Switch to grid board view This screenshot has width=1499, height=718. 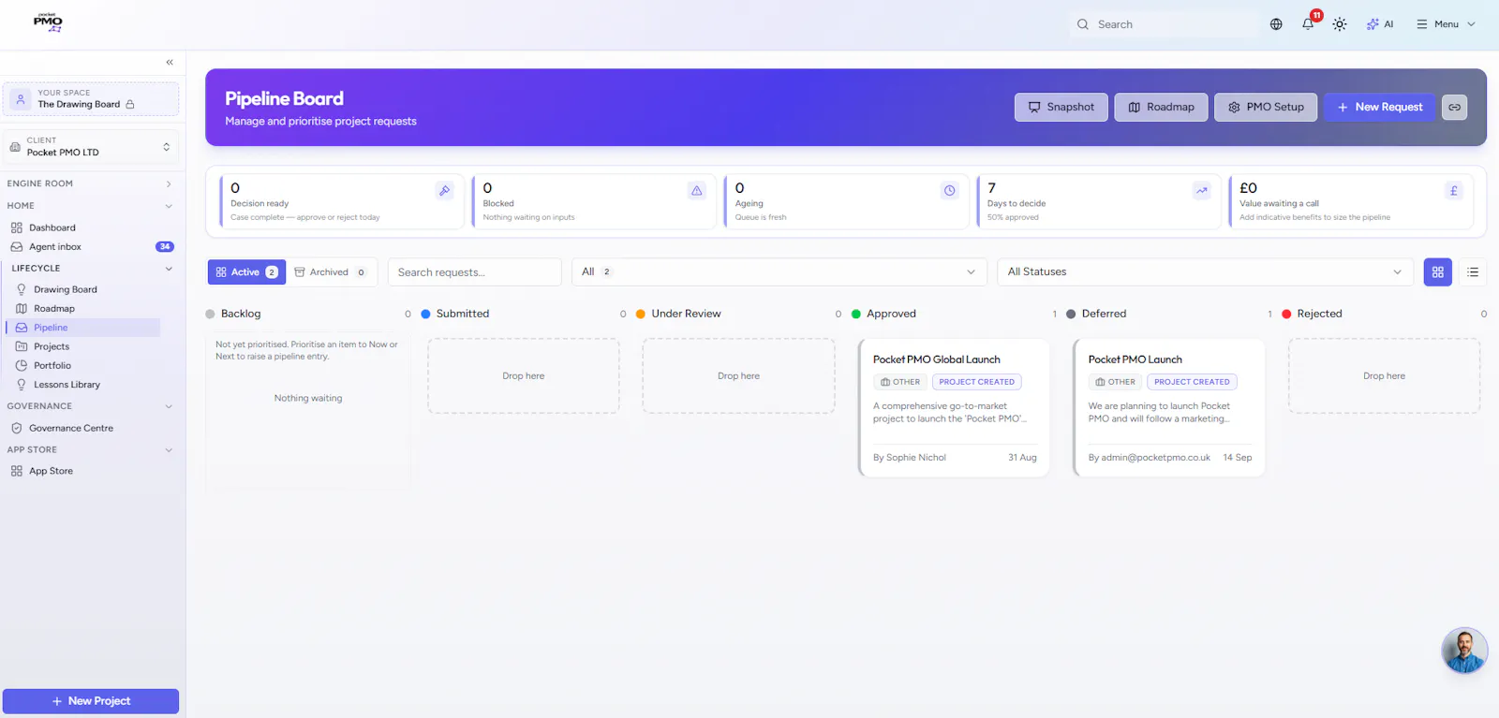pyautogui.click(x=1437, y=272)
